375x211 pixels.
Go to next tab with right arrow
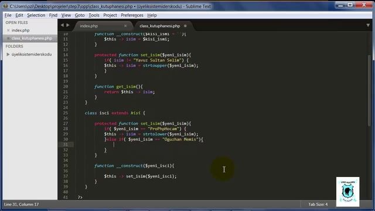68,25
